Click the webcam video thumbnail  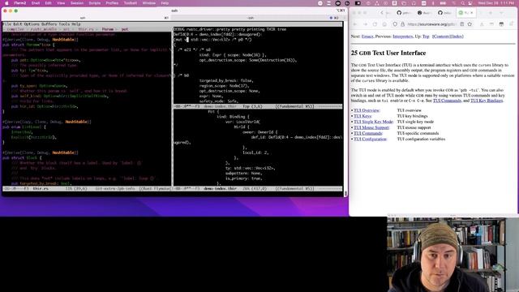tap(453, 254)
